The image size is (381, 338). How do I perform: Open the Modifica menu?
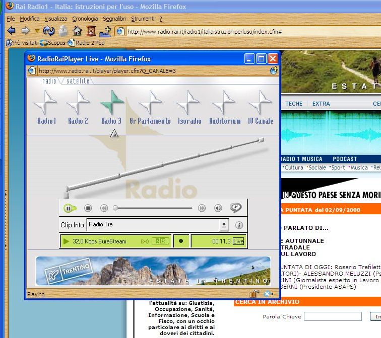click(x=29, y=19)
